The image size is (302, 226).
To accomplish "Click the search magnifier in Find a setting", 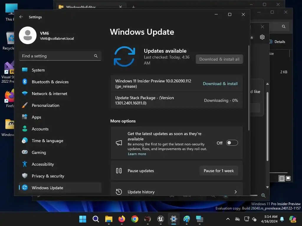I will pos(96,56).
